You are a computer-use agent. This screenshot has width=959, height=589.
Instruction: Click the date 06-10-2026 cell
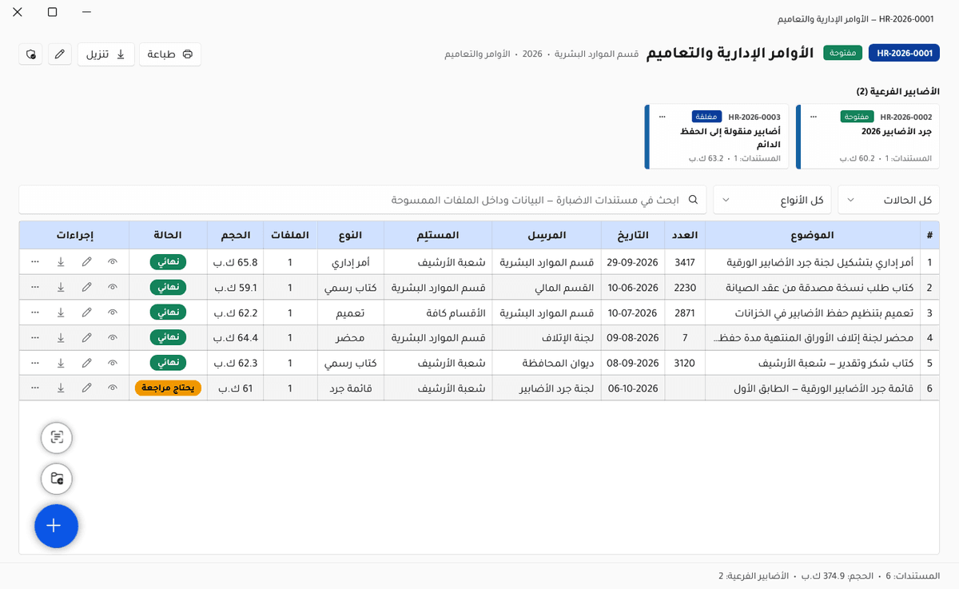633,388
